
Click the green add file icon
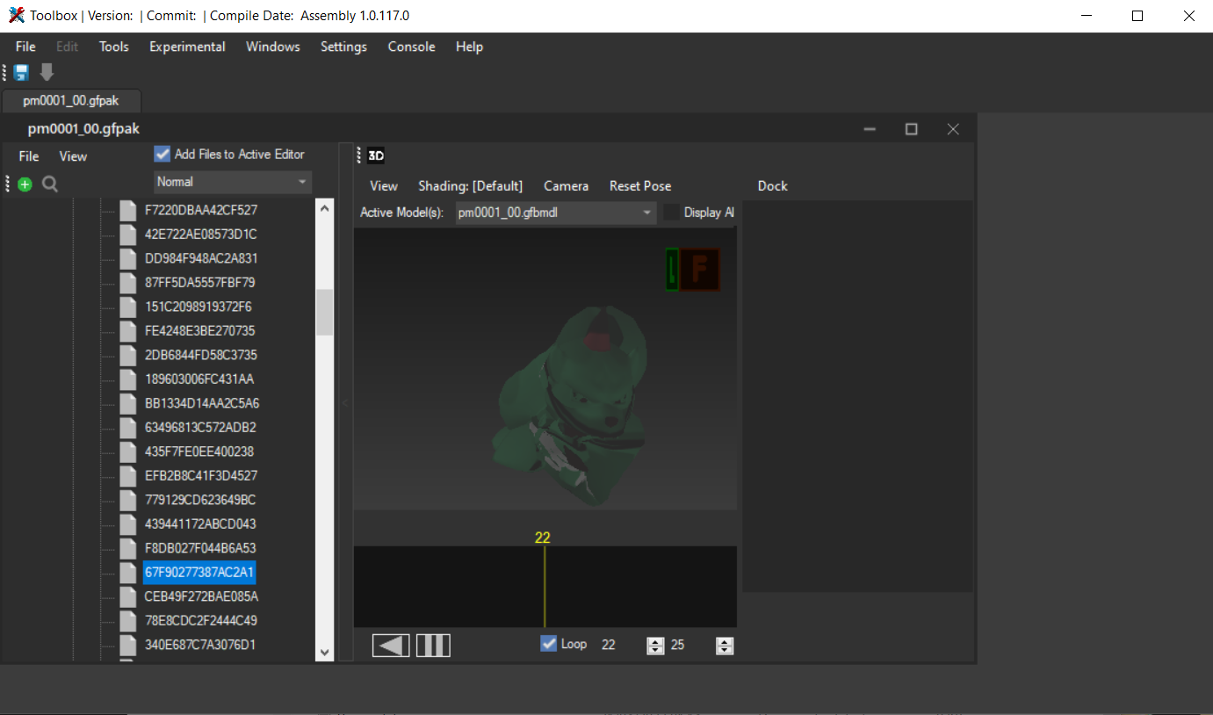click(25, 184)
